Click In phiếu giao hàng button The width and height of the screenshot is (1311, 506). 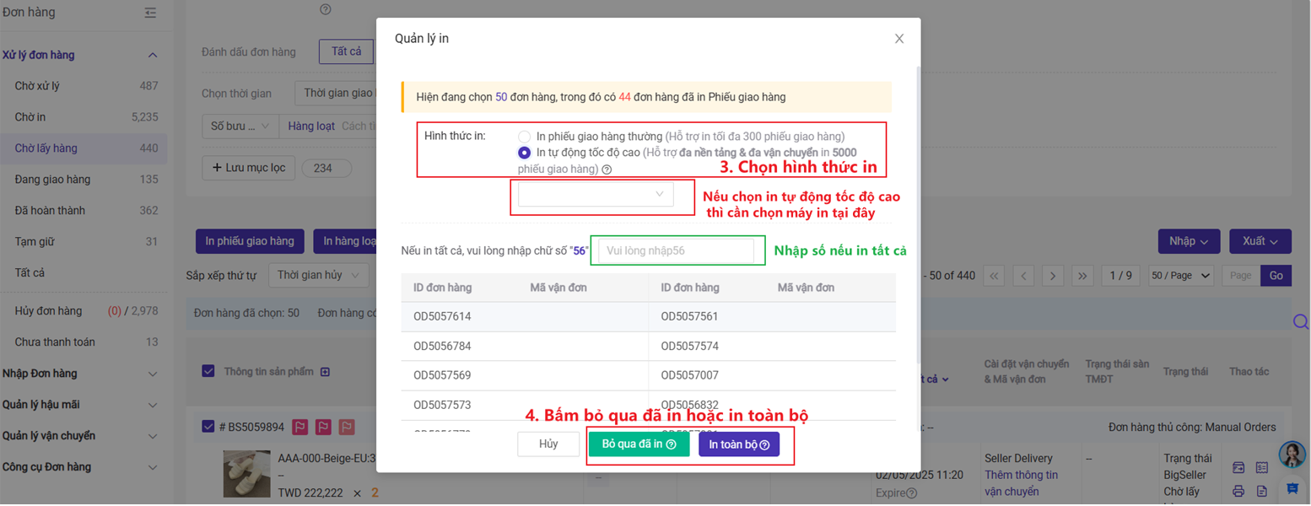click(250, 241)
